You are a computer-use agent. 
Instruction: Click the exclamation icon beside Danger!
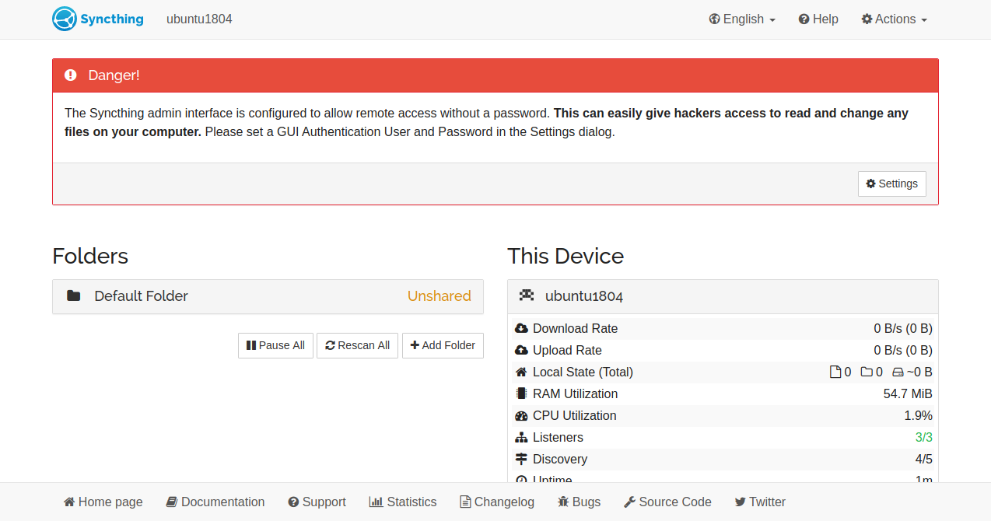pyautogui.click(x=71, y=75)
